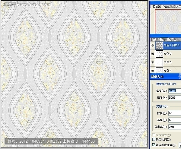Switch to the 路径 tab
Viewport: 181px width, 149px height.
pyautogui.click(x=173, y=40)
